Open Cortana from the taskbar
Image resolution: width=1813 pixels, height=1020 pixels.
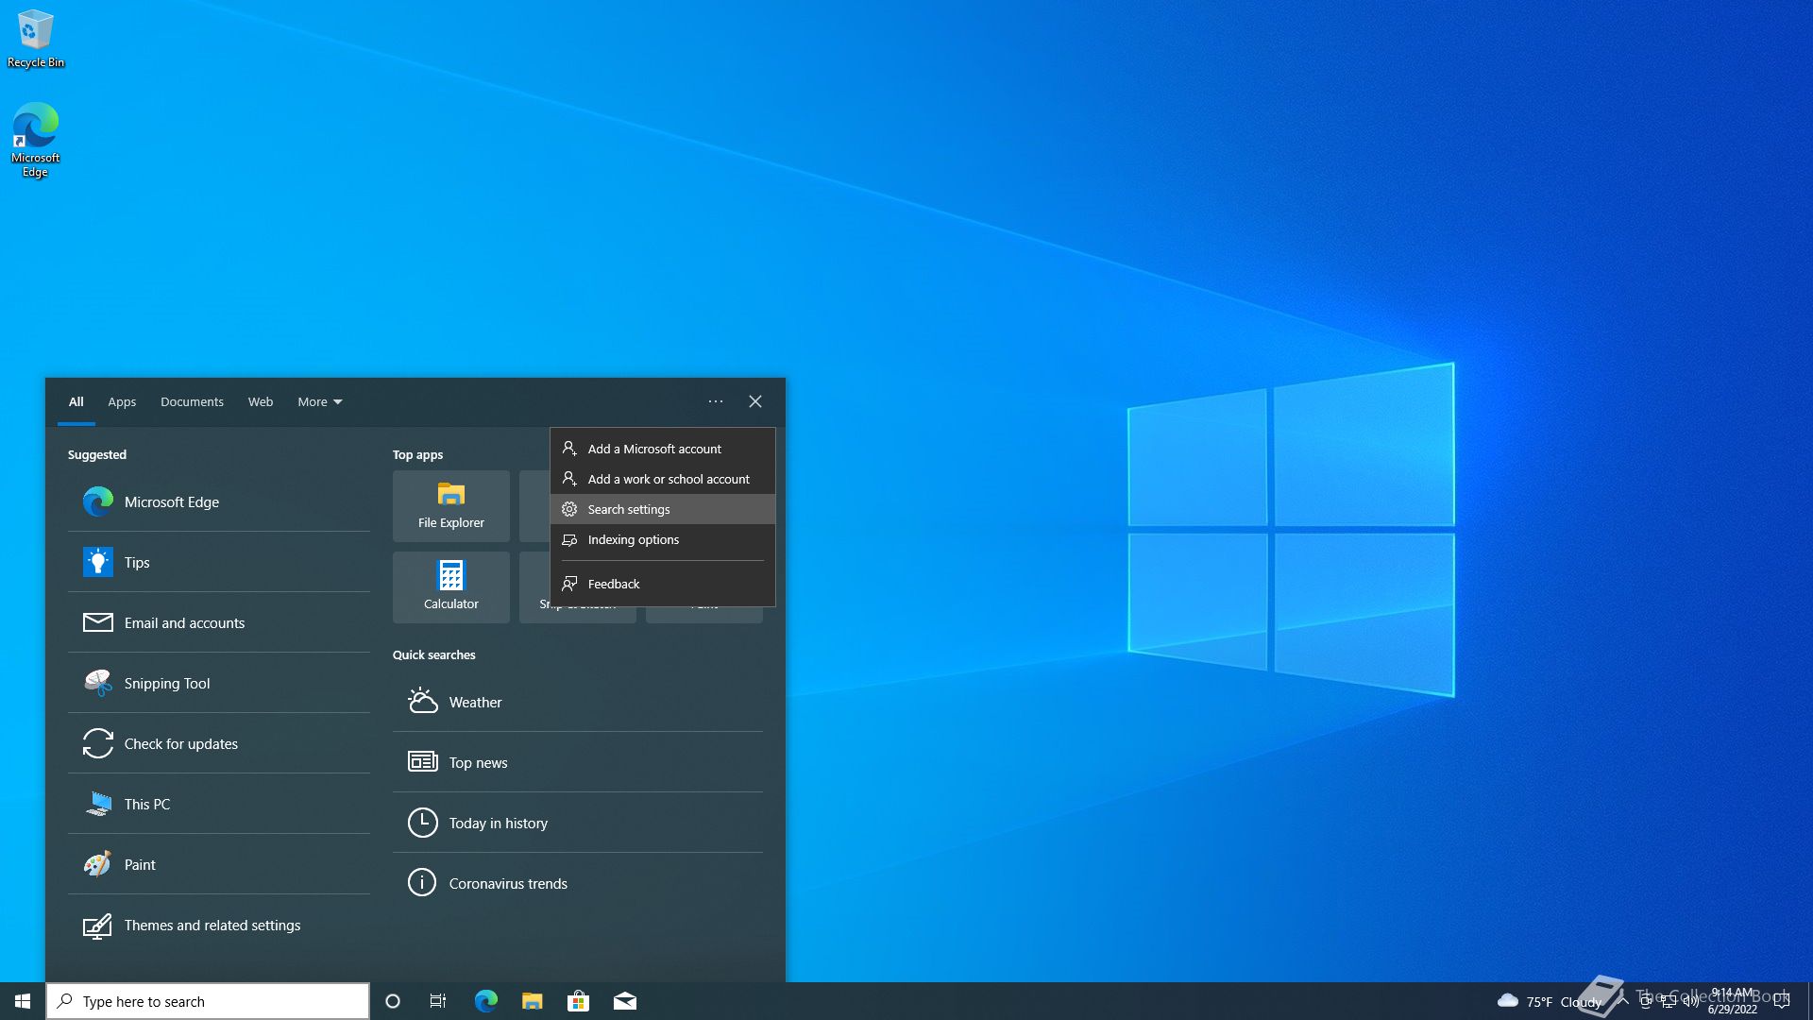(393, 1001)
